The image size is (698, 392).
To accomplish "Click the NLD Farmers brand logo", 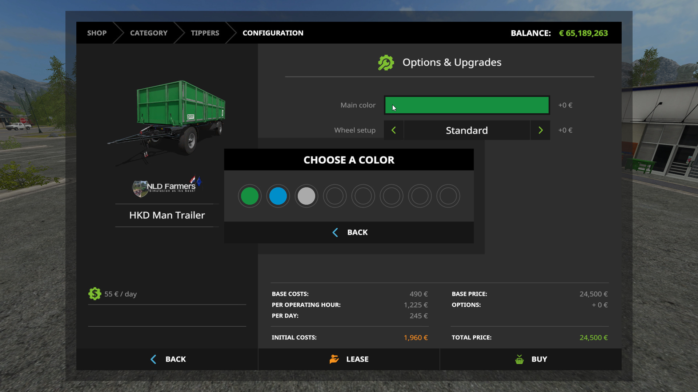I will pos(167,187).
